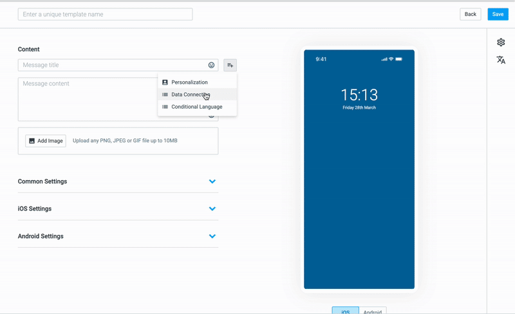
Task: Click the insert dynamic content icon button
Action: click(x=230, y=65)
